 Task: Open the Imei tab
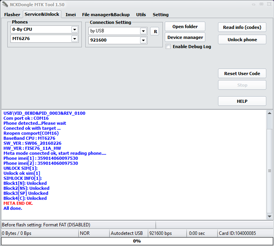pyautogui.click(x=71, y=15)
